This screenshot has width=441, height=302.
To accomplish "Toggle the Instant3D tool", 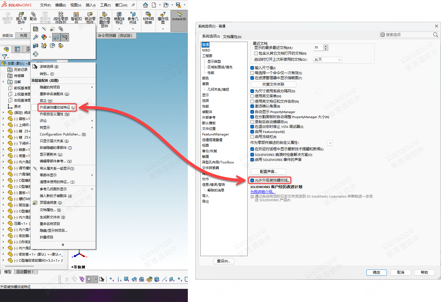I will point(179,17).
